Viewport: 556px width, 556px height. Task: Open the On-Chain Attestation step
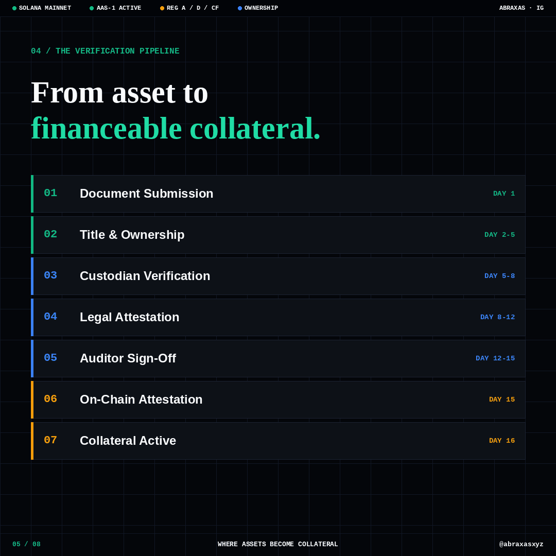[278, 399]
